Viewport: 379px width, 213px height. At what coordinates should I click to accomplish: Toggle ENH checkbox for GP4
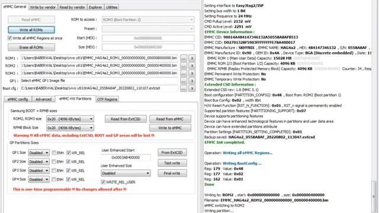coord(54,179)
